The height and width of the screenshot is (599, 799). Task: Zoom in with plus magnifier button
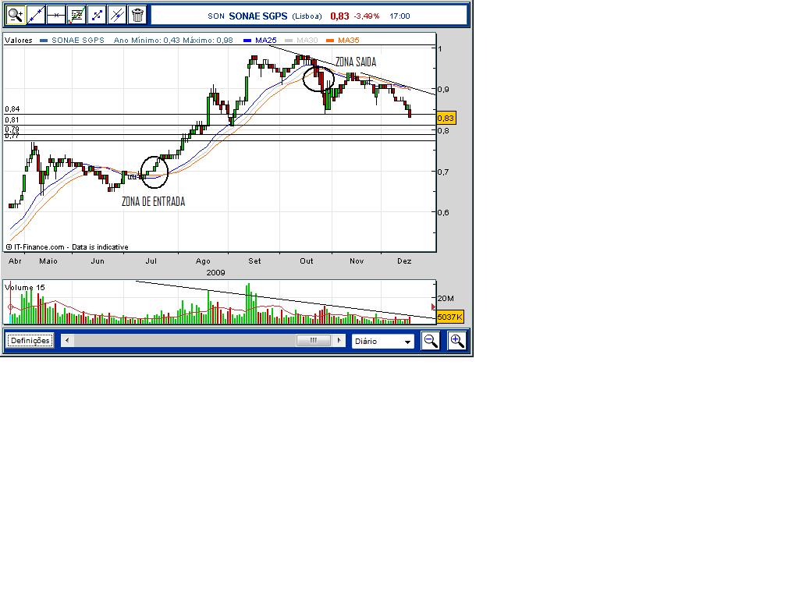pos(457,341)
